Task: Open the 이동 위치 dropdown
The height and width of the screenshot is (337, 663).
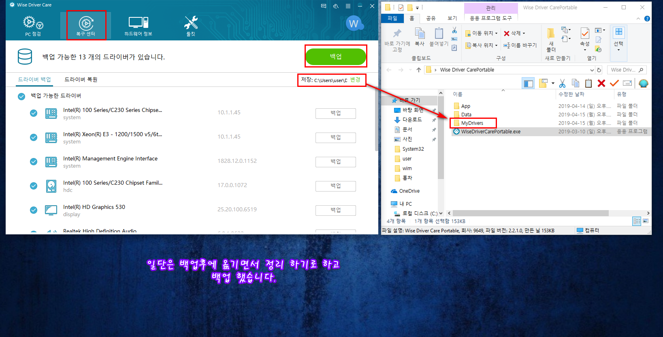Action: (x=482, y=33)
